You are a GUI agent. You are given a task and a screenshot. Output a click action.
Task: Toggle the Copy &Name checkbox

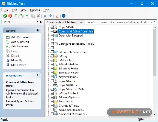[x=52, y=81]
